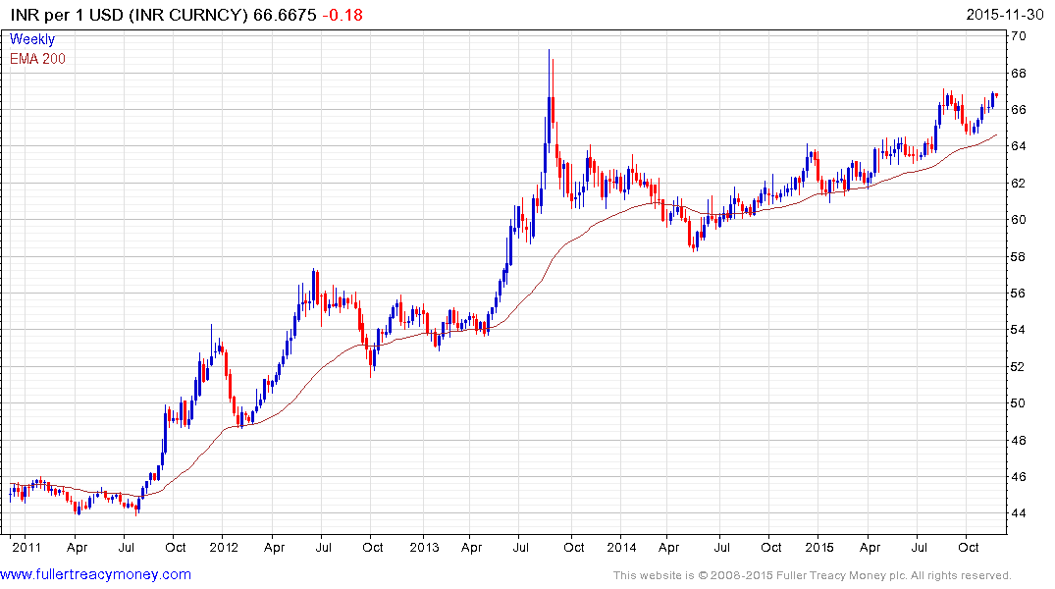Screen dimensions: 1055x589
Task: Select the 50 y-axis price label
Action: click(x=1019, y=403)
